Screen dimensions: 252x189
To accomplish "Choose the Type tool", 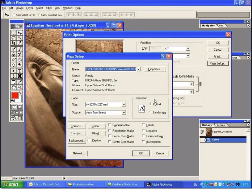I will (20, 71).
